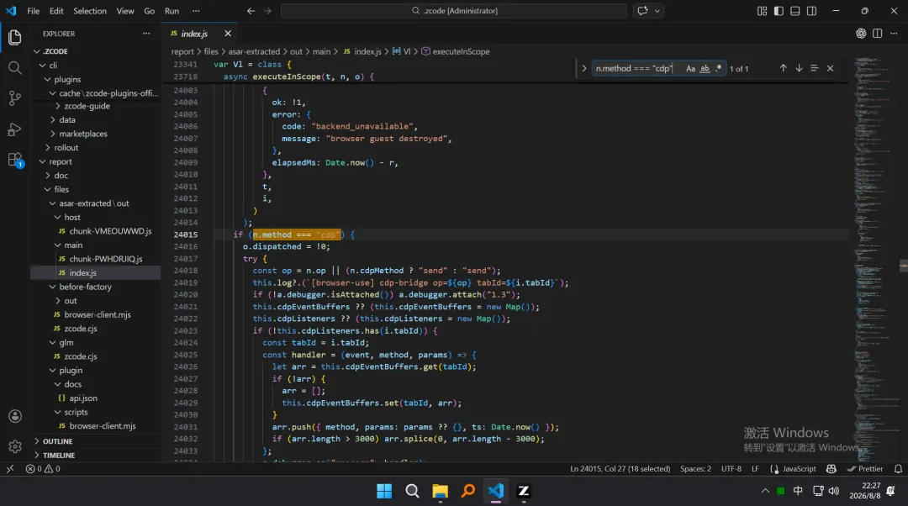Go to next match in find widget

(x=799, y=68)
